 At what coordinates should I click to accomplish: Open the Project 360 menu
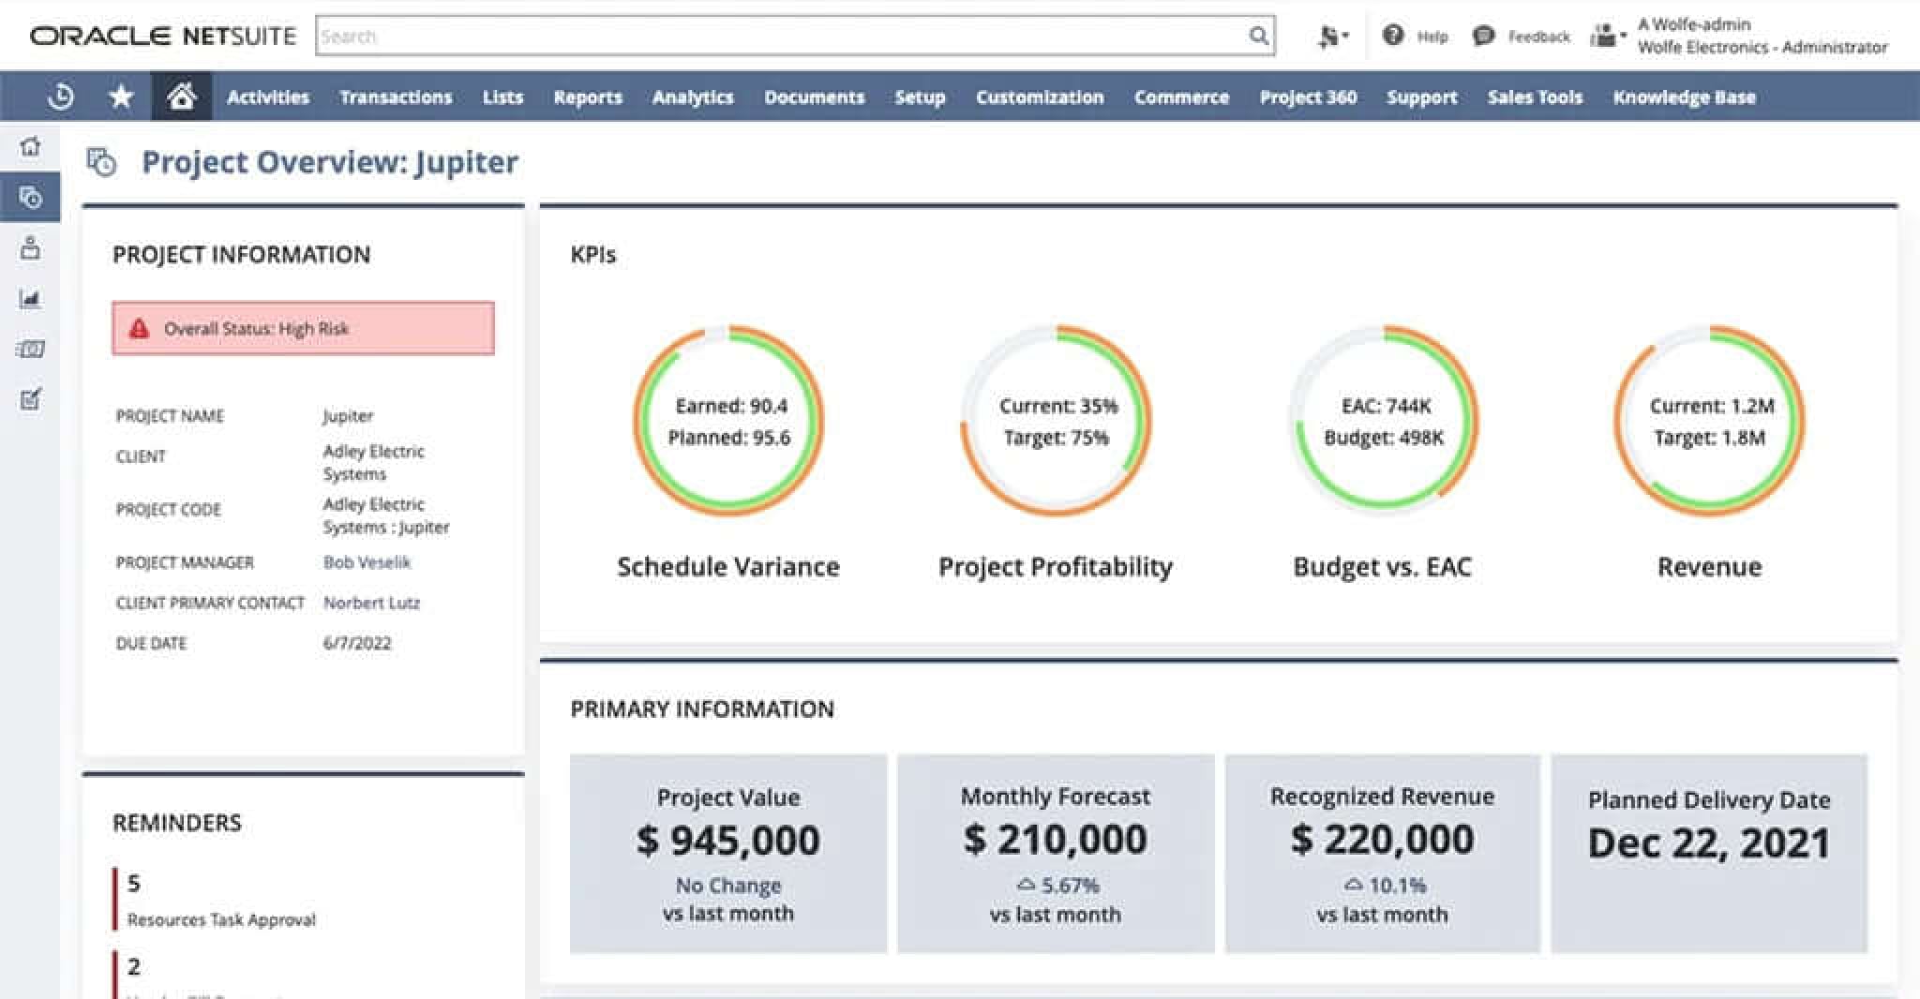[1308, 97]
